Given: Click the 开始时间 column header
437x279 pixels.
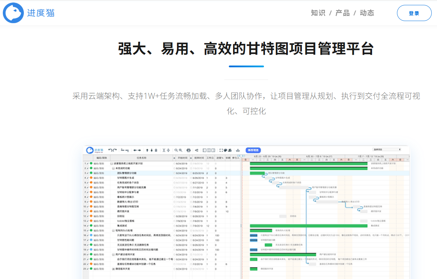Looking at the screenshot, I should coord(183,158).
